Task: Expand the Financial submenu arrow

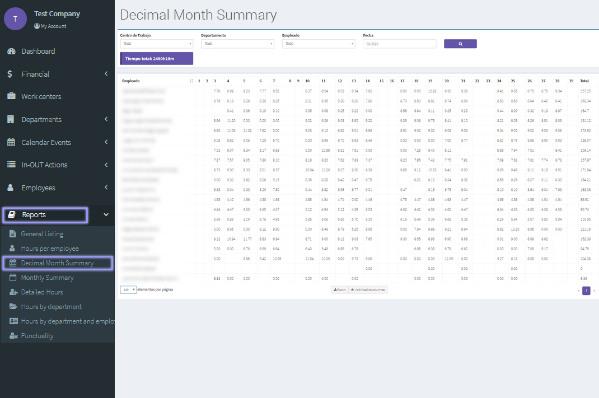Action: point(106,74)
